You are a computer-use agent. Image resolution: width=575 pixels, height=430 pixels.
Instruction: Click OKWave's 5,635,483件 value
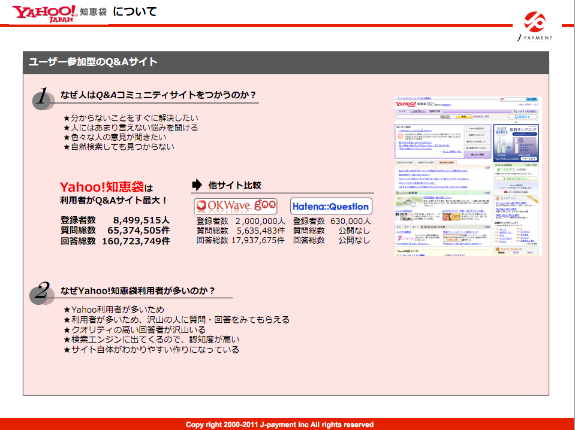(261, 231)
